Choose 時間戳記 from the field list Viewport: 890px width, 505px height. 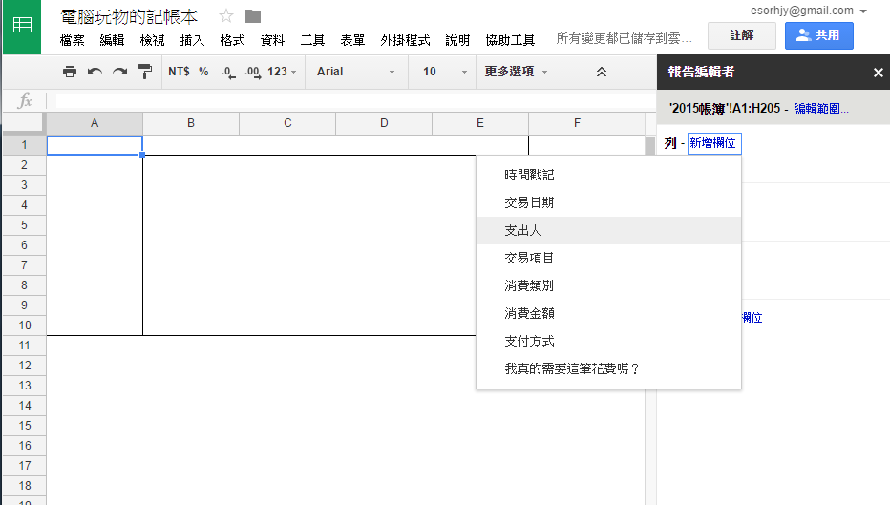click(608, 175)
